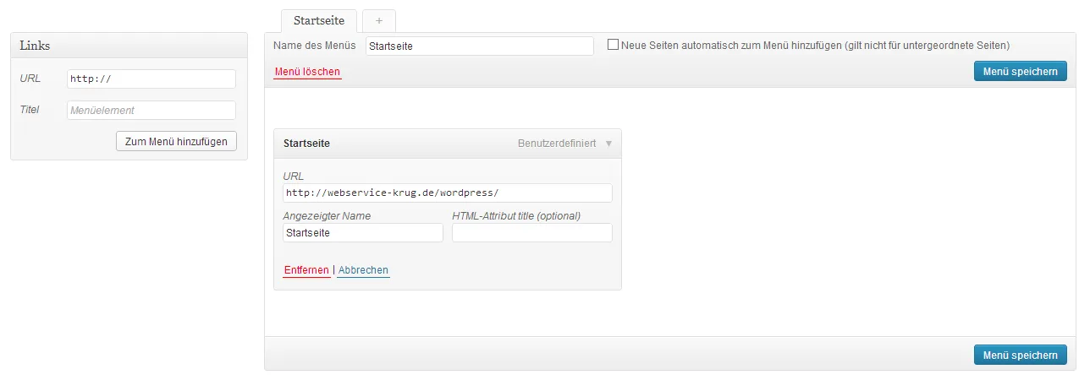Select the Startseite menu item title bar
Viewport: 1079px width, 380px height.
pos(448,144)
